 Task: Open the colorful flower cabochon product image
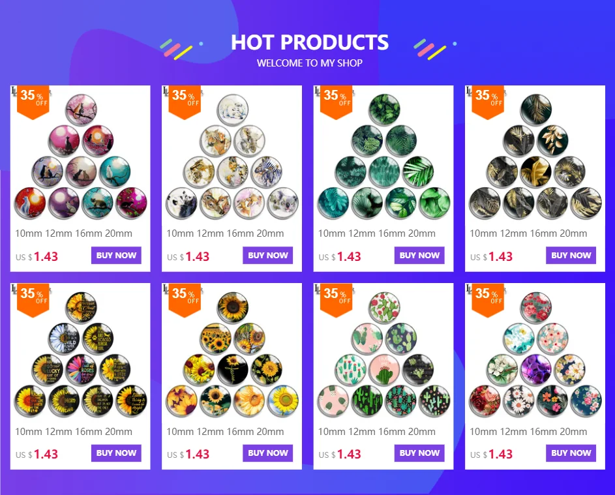535,354
